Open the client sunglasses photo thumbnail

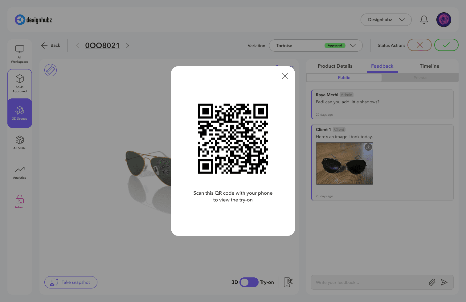tap(345, 163)
